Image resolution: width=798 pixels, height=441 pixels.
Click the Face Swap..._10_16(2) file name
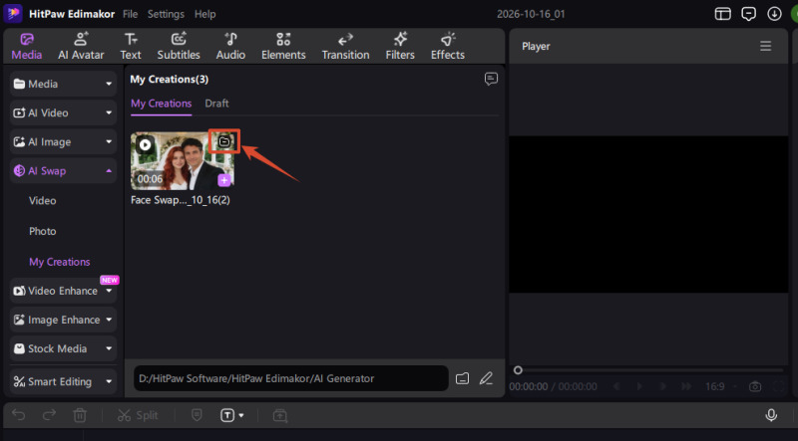(x=181, y=200)
